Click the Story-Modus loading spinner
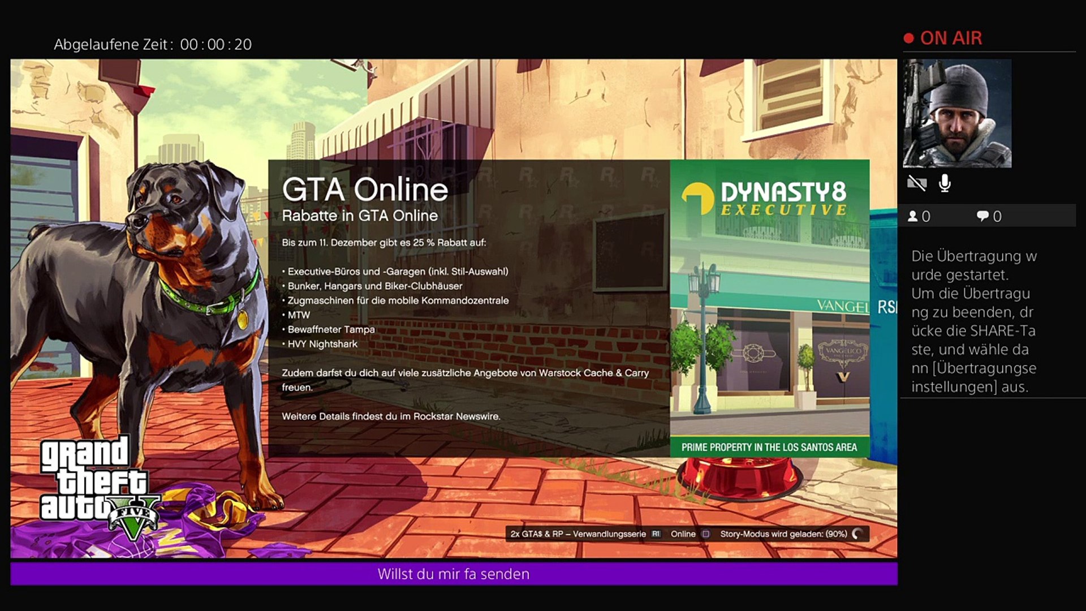This screenshot has width=1086, height=611. (857, 533)
